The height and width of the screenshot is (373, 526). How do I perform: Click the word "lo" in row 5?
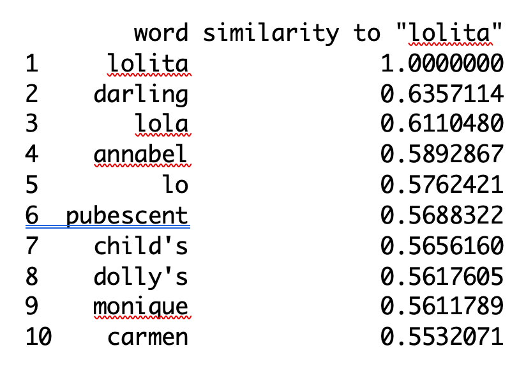click(175, 185)
